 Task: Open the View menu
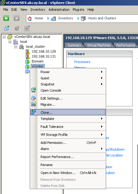(24, 10)
